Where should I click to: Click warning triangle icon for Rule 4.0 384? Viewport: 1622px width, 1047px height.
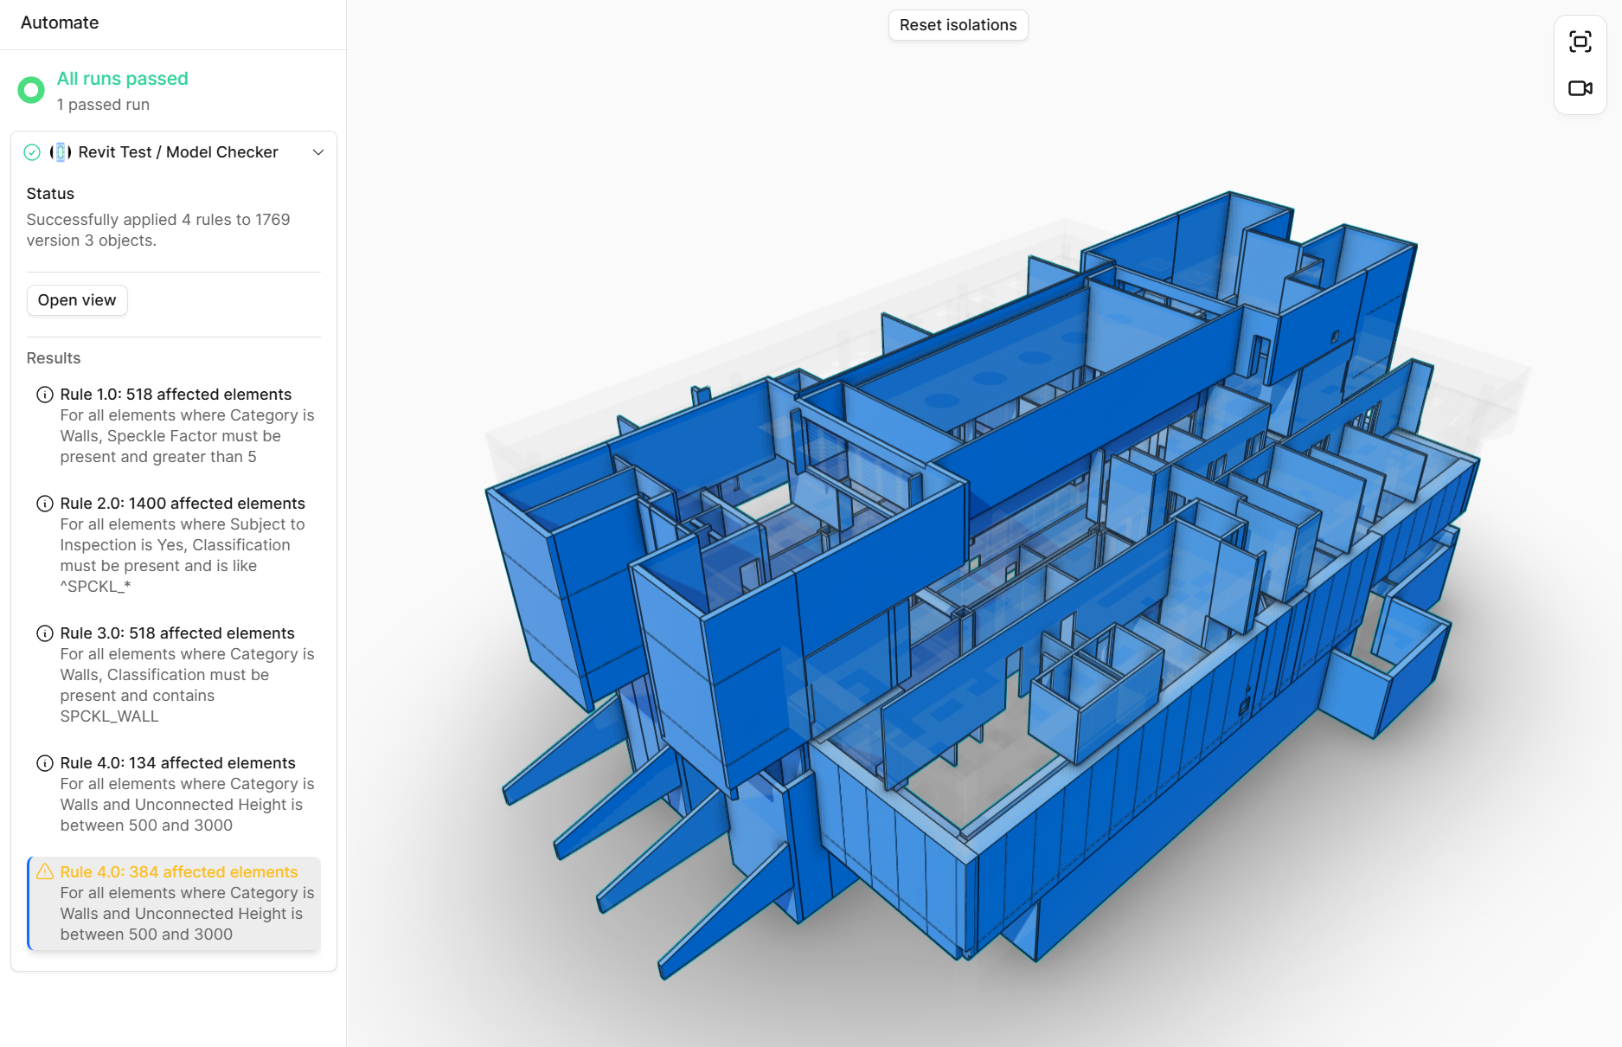[45, 872]
